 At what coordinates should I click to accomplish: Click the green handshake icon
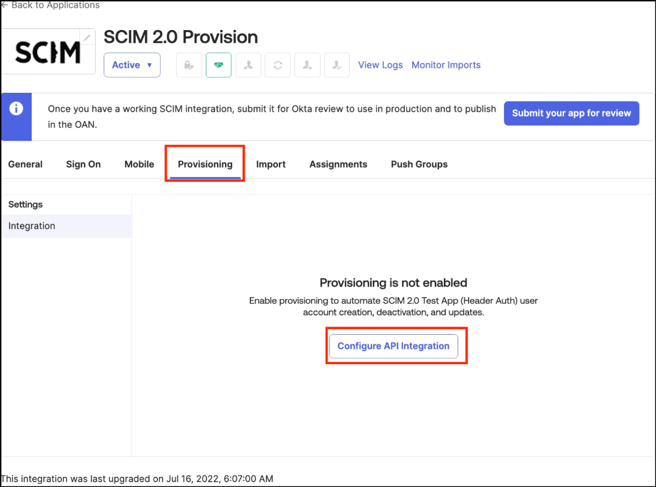click(x=219, y=65)
